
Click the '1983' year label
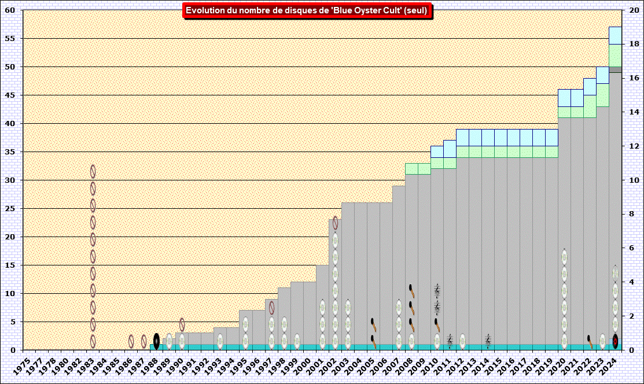click(85, 366)
